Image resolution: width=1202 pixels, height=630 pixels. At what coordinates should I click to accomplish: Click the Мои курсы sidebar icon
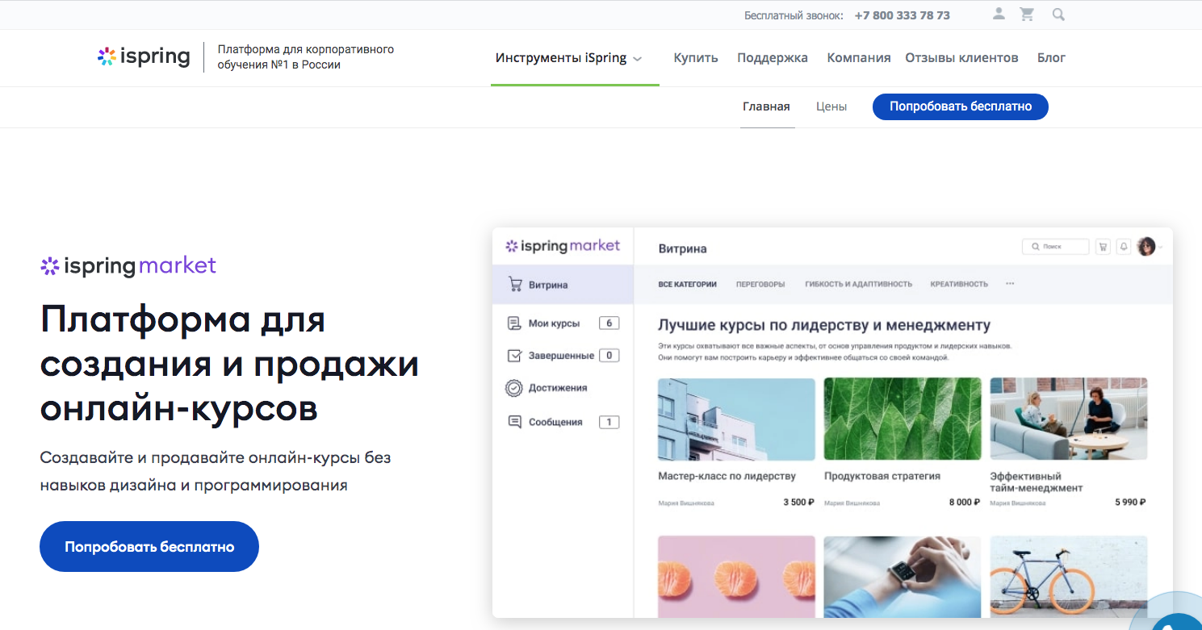click(514, 323)
